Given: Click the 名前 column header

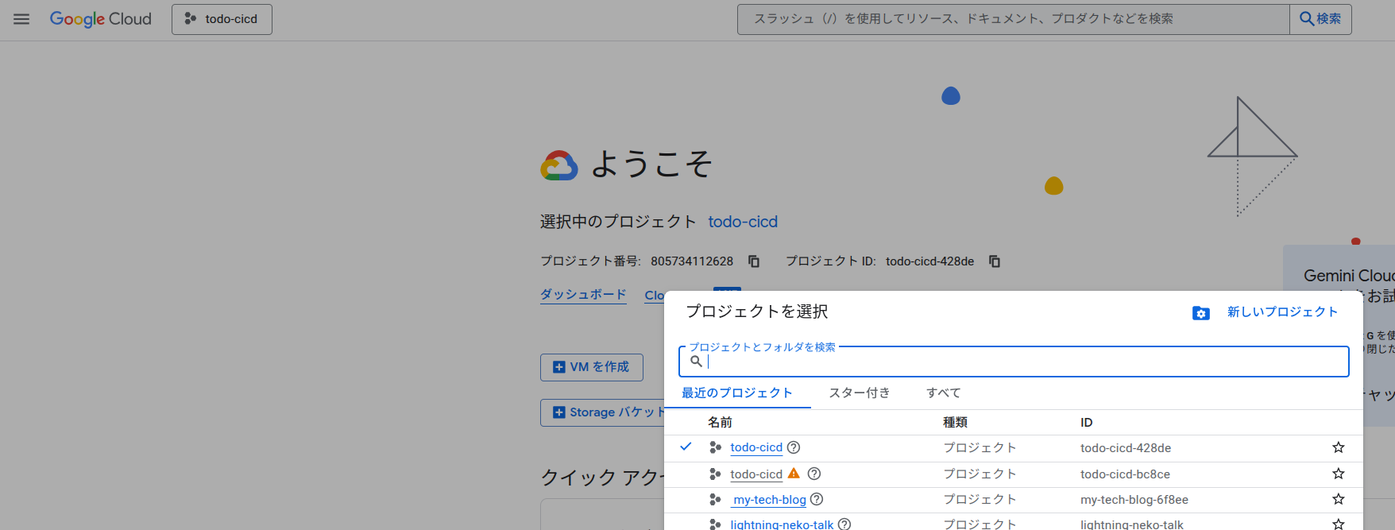Looking at the screenshot, I should click(x=720, y=423).
